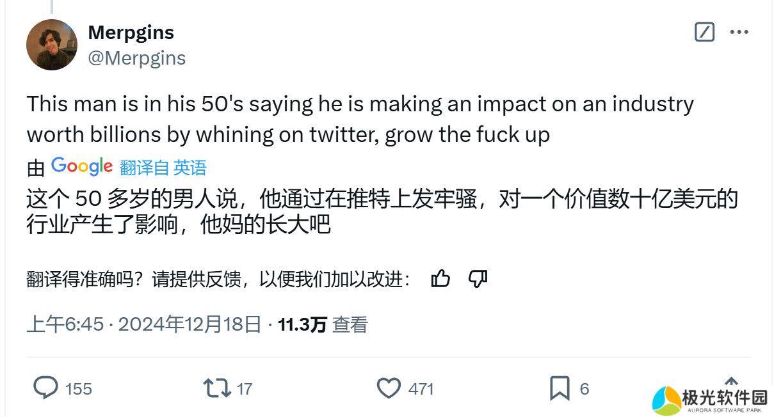774x417 pixels.
Task: Open the Merpgins display name link
Action: point(131,32)
